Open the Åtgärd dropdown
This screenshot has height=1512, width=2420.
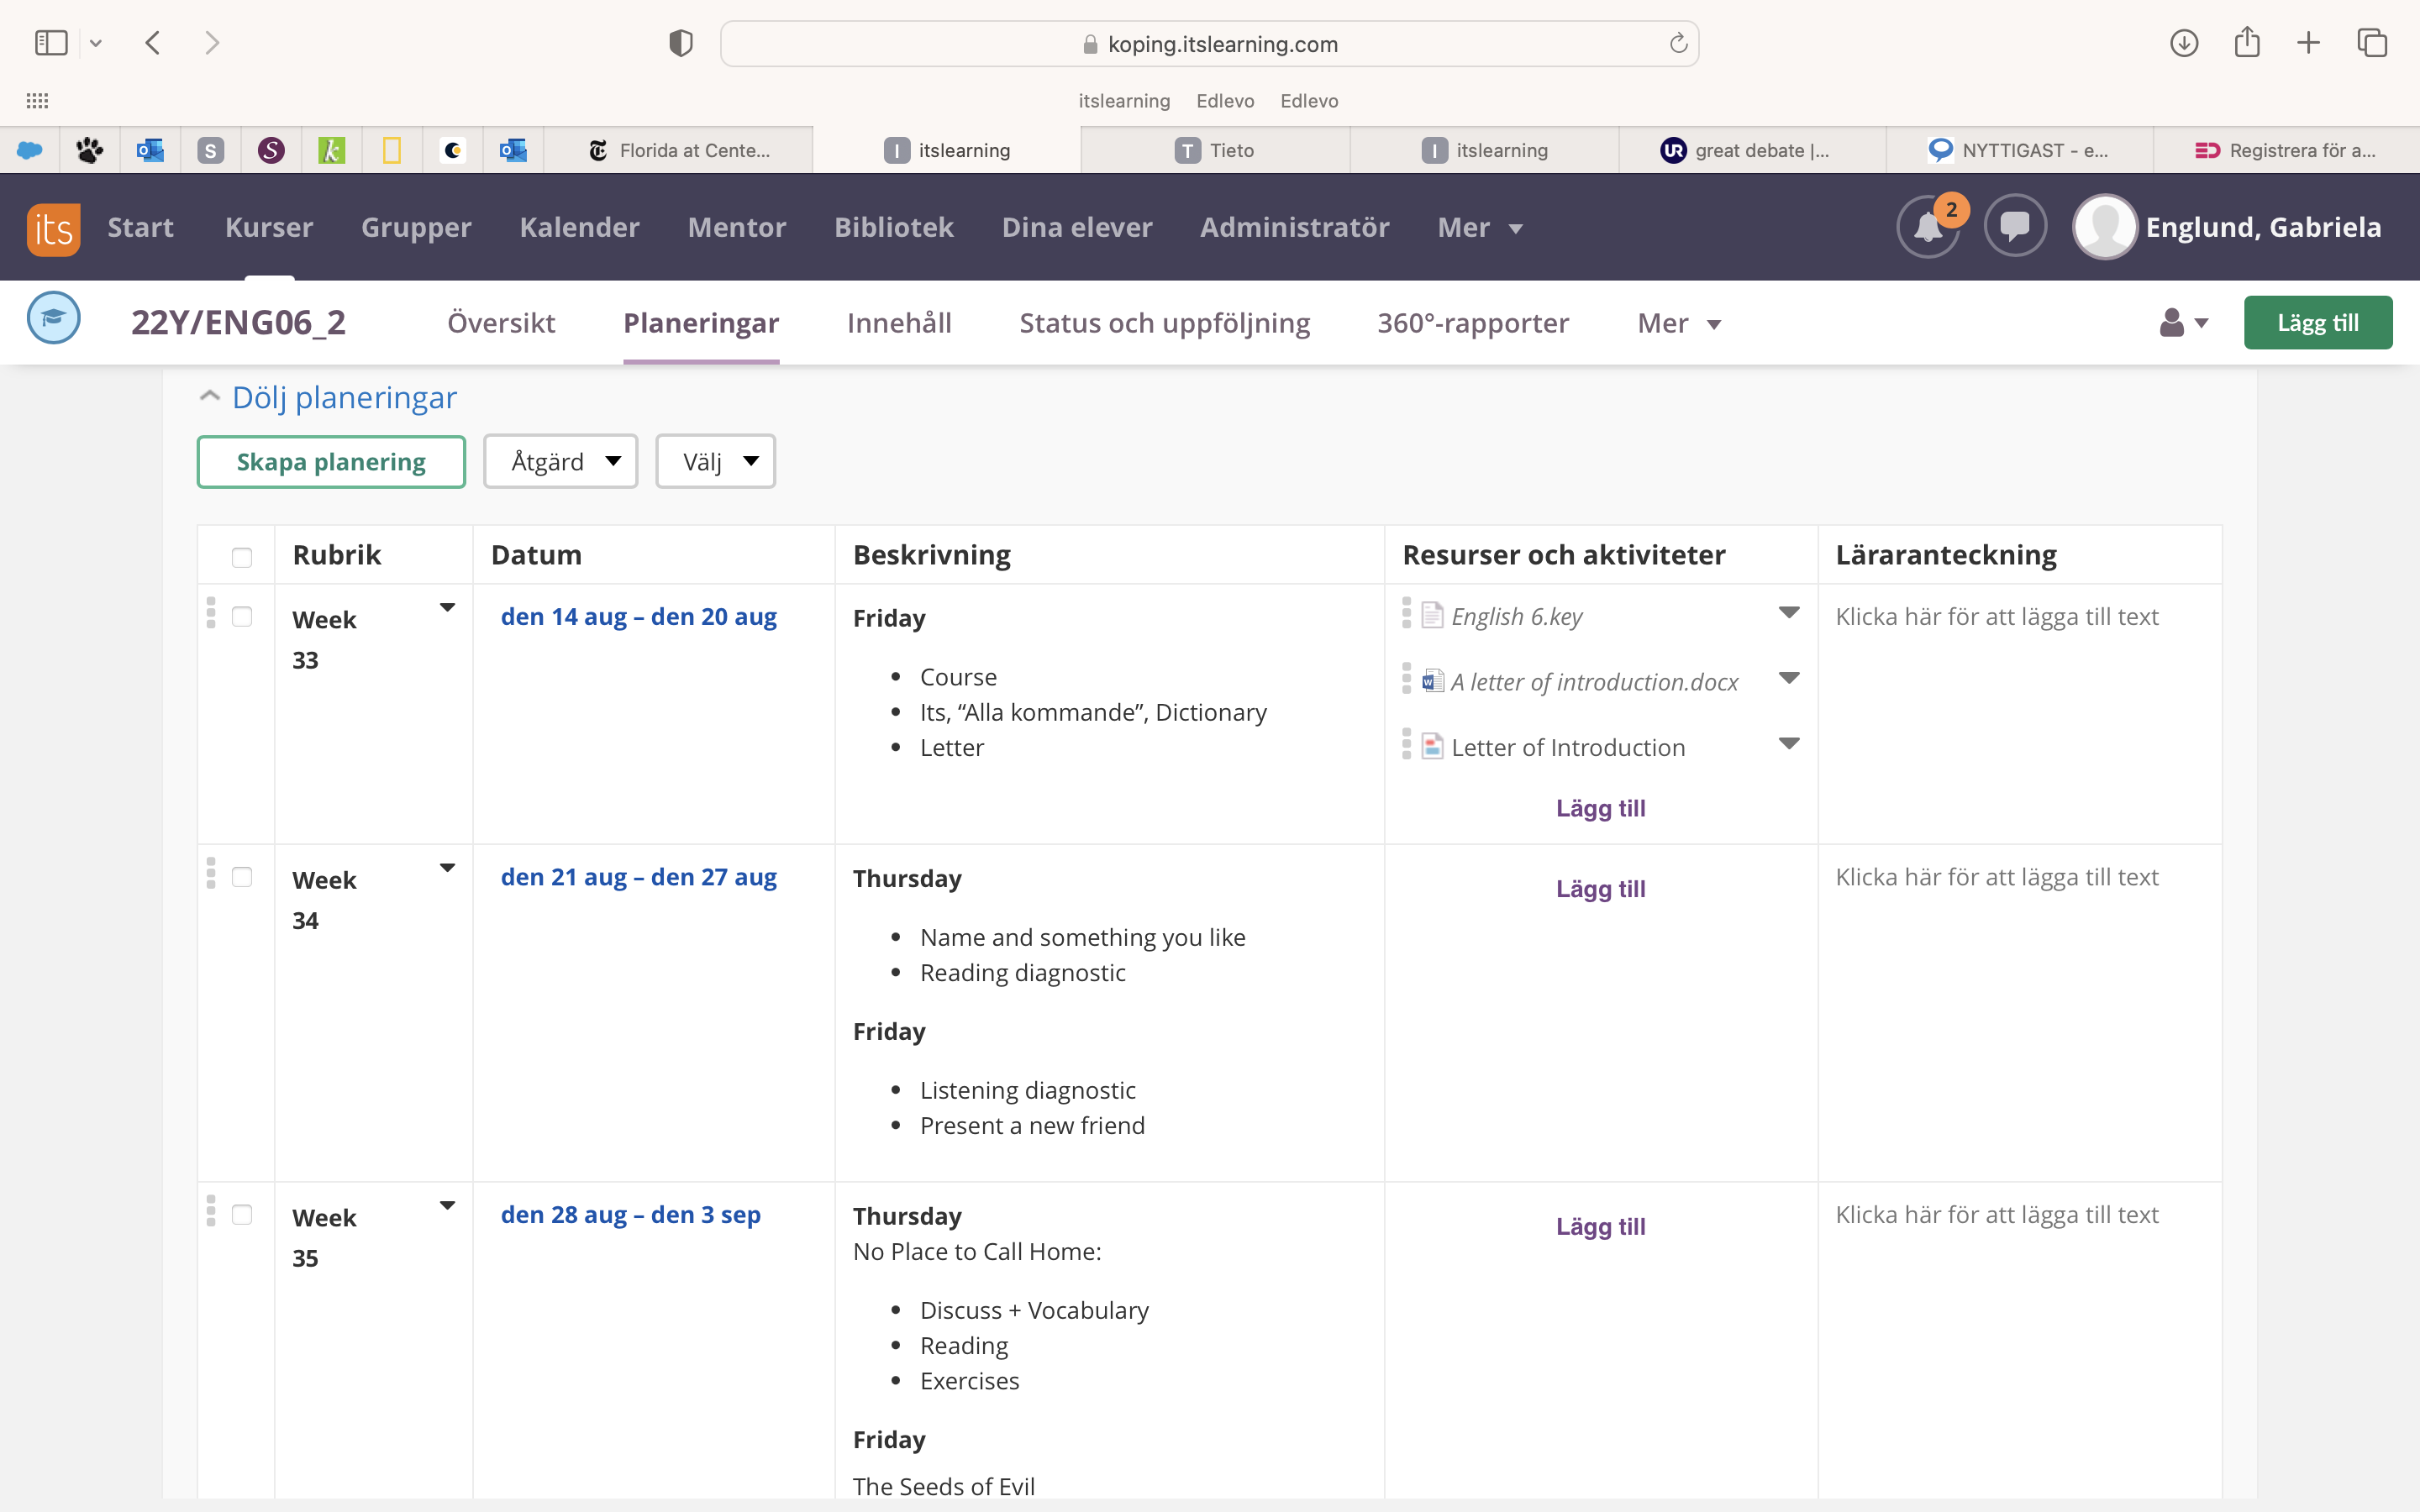pos(560,461)
